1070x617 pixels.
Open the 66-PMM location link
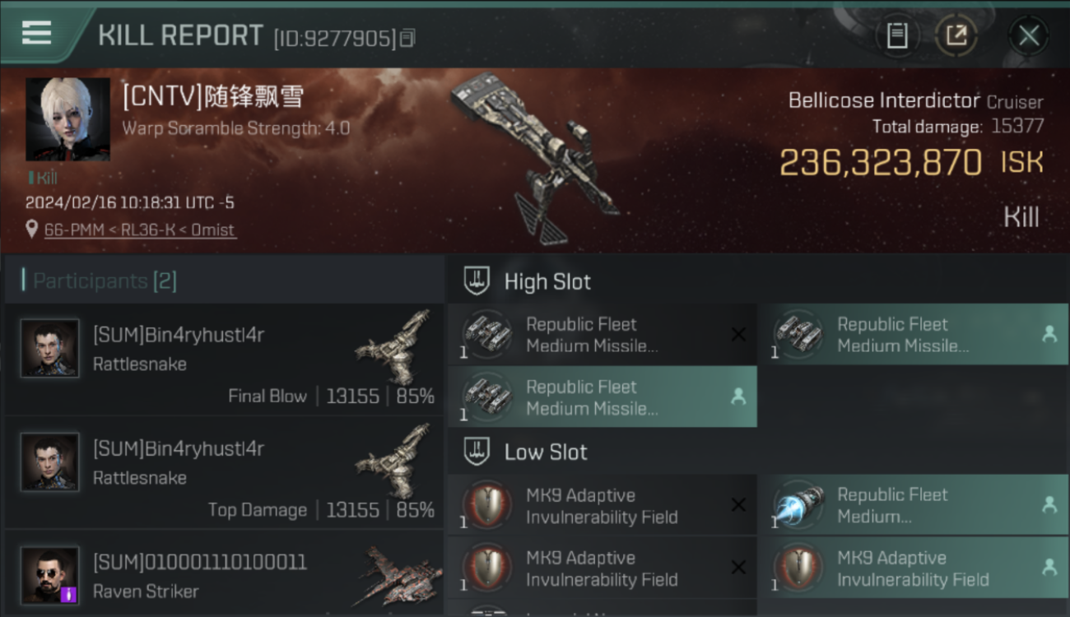tap(140, 230)
